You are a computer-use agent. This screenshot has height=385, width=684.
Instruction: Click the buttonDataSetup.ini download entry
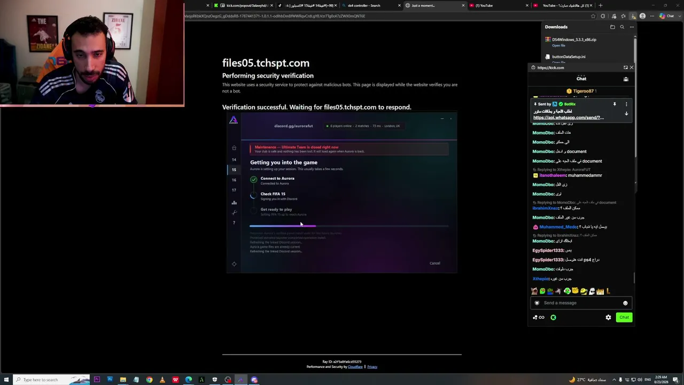[x=569, y=57]
